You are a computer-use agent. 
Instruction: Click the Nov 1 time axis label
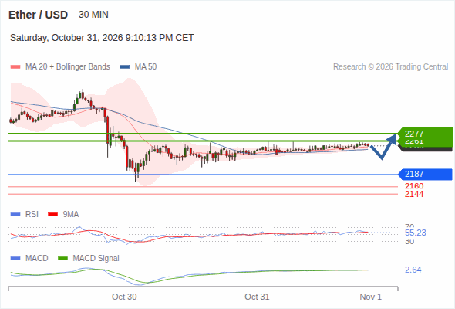(371, 297)
